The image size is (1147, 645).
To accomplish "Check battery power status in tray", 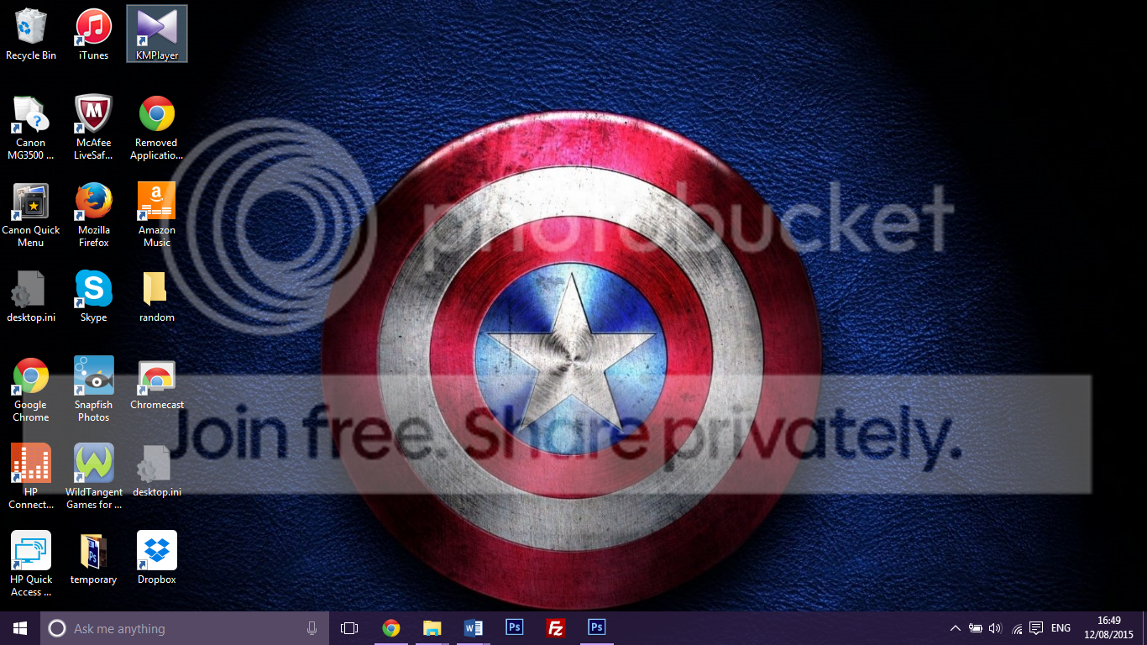I will [x=975, y=628].
